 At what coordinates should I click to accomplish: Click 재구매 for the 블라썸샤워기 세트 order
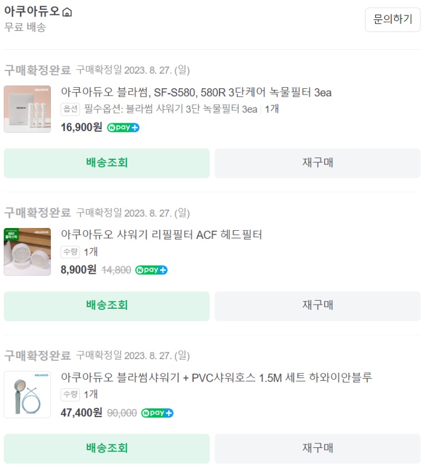[317, 448]
